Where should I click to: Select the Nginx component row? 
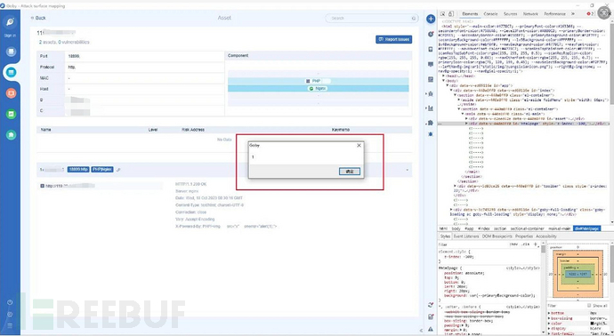coord(318,89)
